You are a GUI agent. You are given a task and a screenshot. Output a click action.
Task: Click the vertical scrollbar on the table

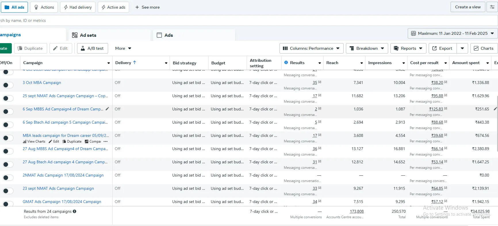pyautogui.click(x=497, y=124)
